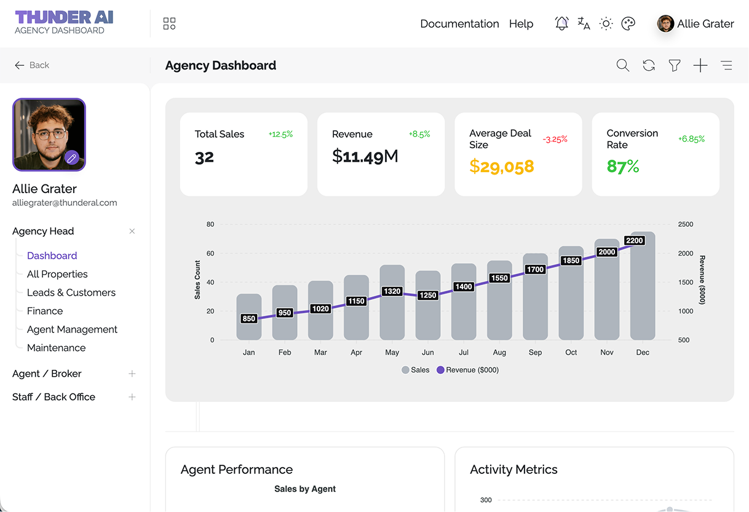Click the language translation icon

(x=583, y=23)
